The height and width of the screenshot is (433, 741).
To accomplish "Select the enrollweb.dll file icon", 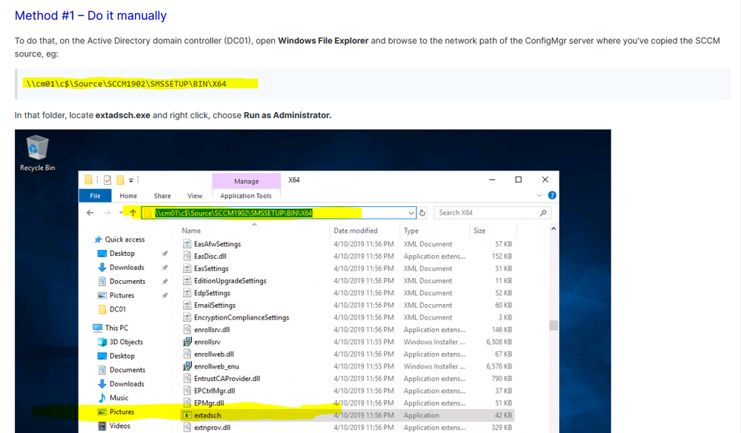I will (x=187, y=354).
